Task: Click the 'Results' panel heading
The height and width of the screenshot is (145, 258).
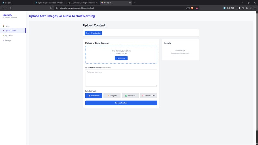Action: tap(167, 43)
